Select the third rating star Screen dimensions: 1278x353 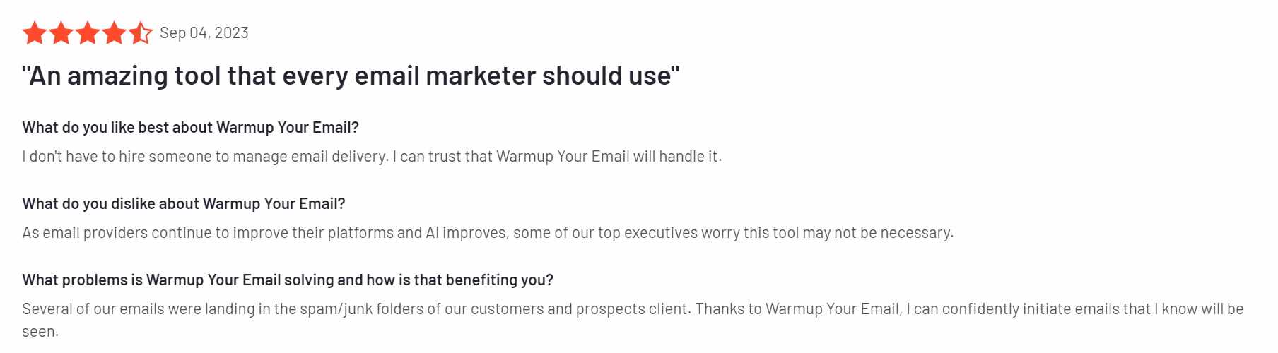88,33
